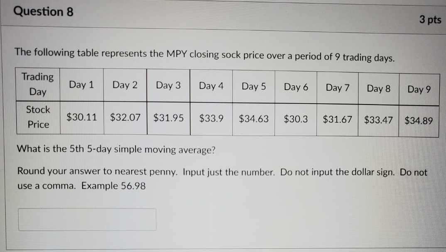Click the answer input field
446x252 pixels.
point(87,219)
